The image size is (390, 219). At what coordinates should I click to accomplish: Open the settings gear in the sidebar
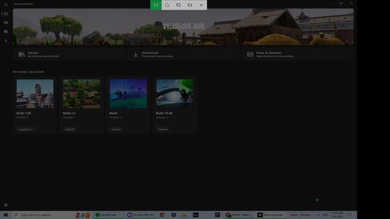[x=6, y=205]
